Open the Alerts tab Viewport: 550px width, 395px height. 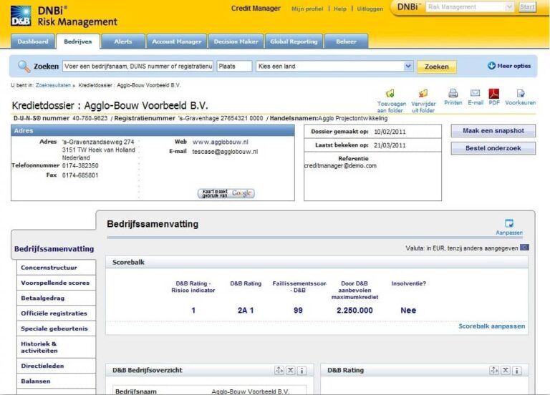tap(123, 42)
